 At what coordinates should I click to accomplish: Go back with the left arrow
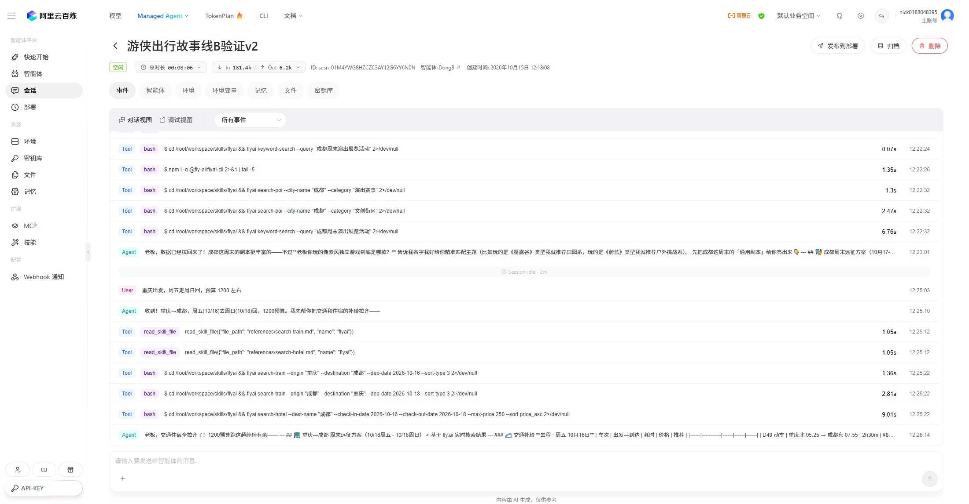[115, 46]
